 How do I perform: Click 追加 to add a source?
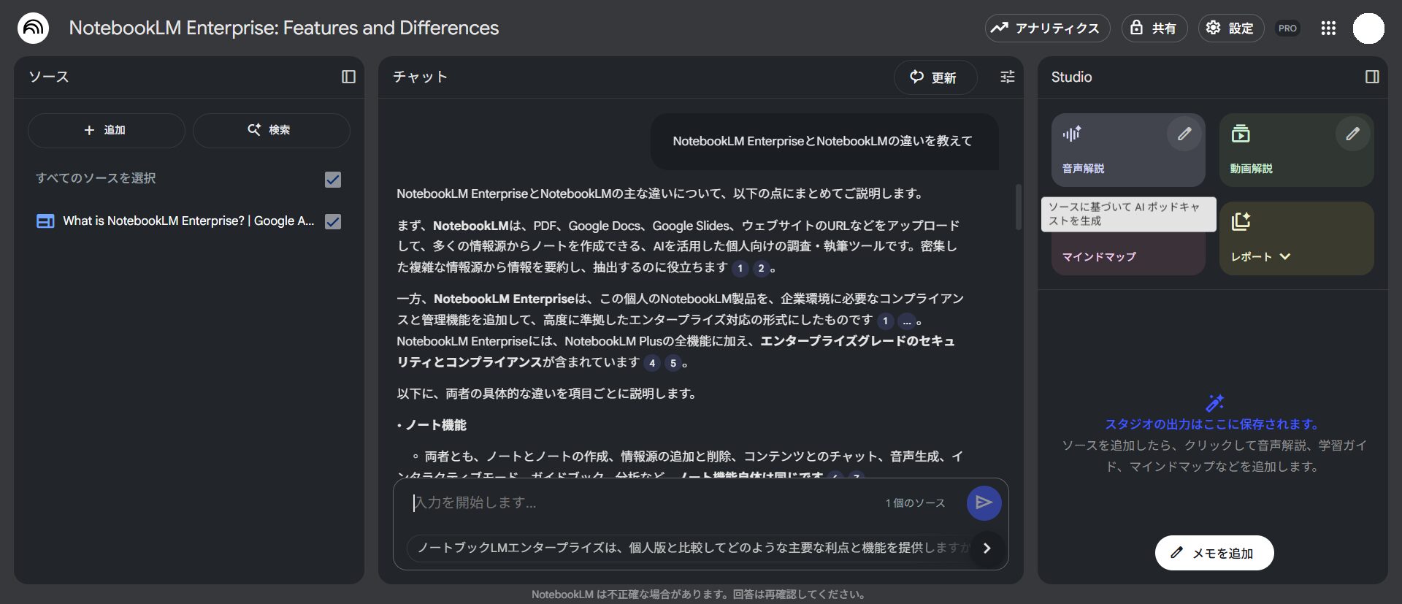[107, 130]
